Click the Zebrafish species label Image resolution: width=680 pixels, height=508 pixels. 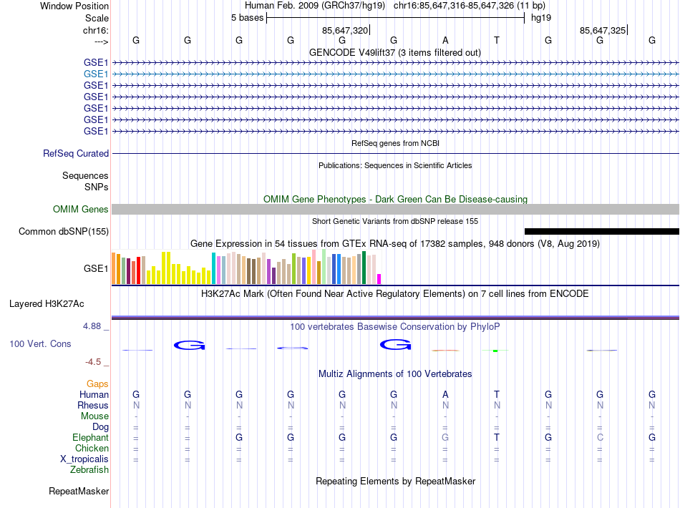[x=89, y=470]
